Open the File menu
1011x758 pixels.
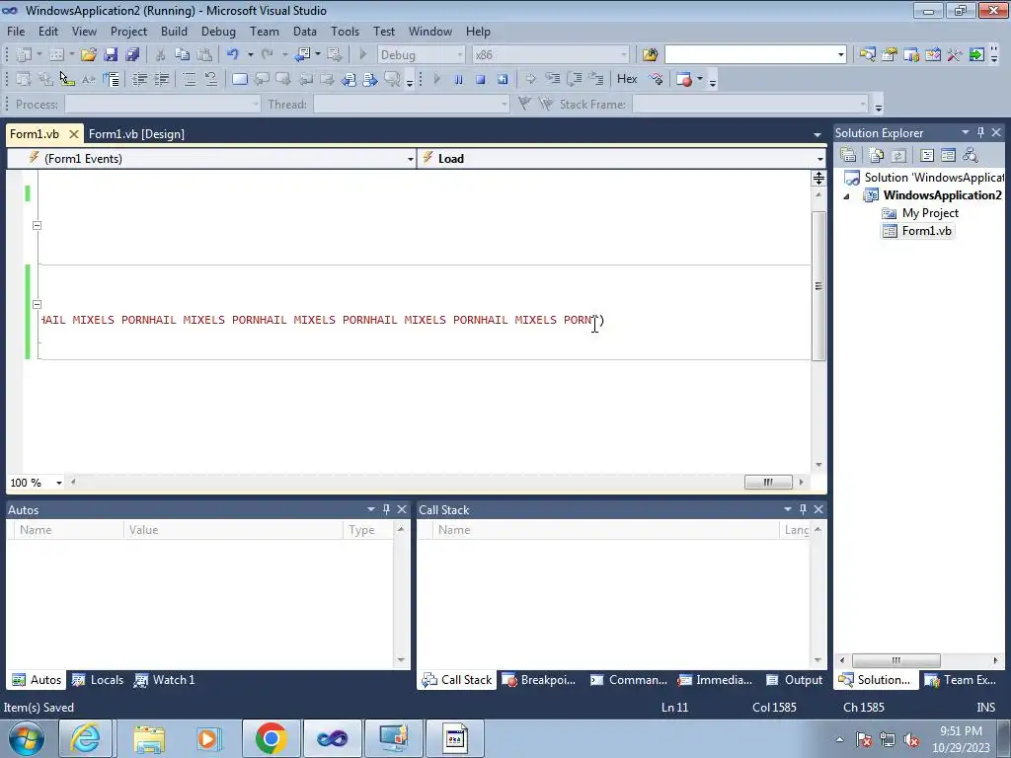pyautogui.click(x=16, y=31)
